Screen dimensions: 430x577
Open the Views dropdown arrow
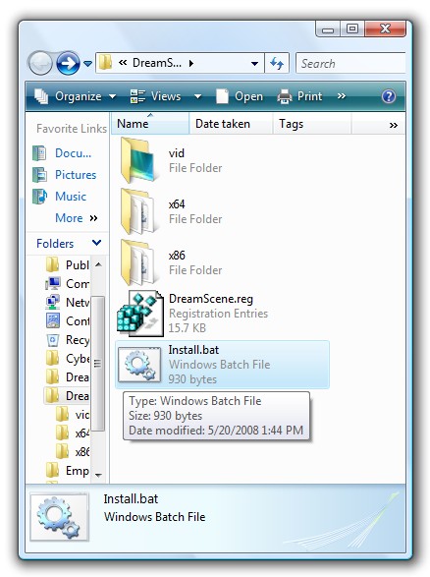197,96
